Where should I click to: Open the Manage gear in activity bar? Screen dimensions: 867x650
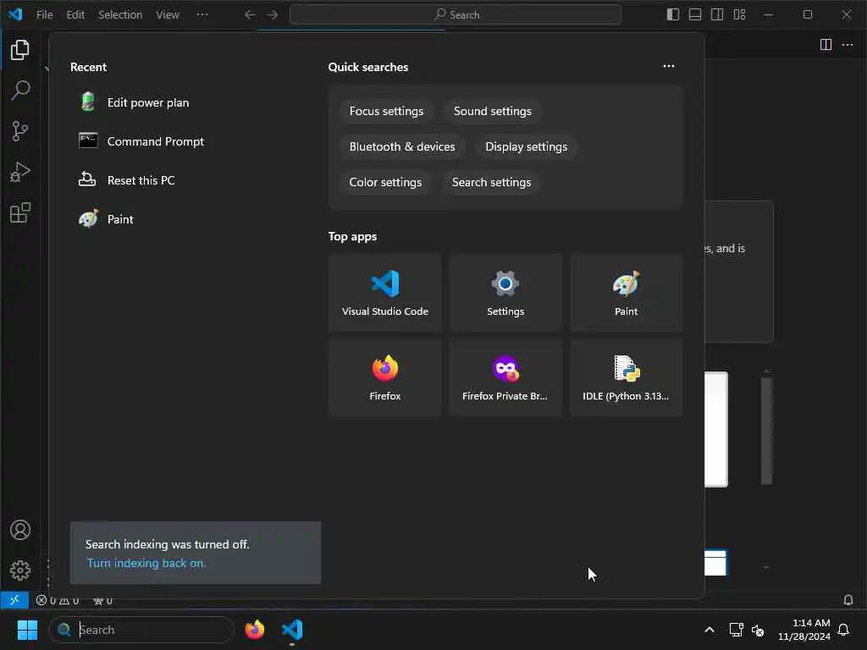tap(20, 570)
